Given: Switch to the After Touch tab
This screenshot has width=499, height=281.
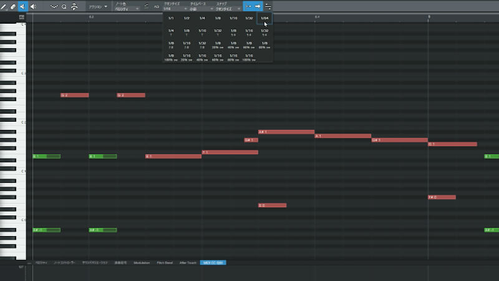Looking at the screenshot, I should click(188, 263).
